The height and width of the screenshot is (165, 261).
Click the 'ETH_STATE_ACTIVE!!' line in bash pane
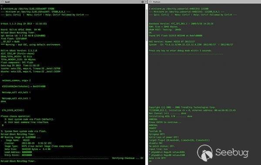click(x=13, y=110)
